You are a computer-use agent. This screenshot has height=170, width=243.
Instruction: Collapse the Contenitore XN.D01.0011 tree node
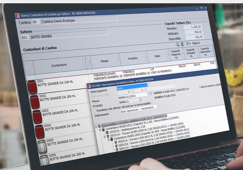point(100,130)
